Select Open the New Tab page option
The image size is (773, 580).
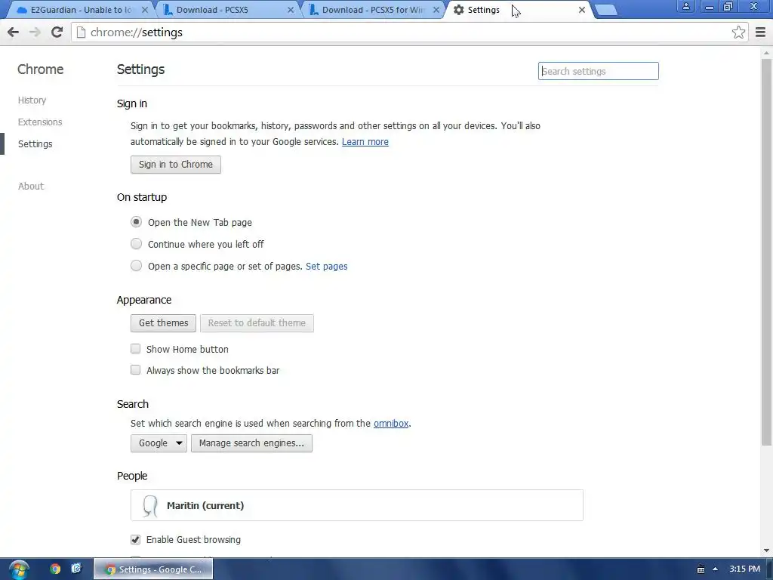[136, 222]
